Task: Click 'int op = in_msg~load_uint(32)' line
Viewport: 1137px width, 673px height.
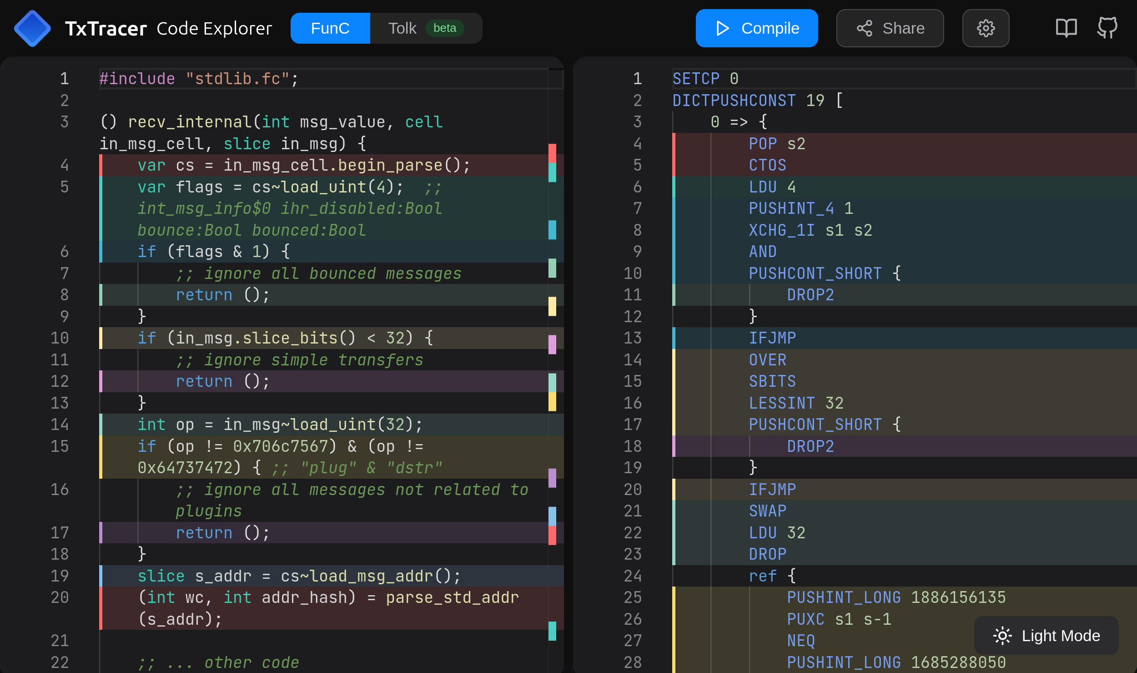Action: click(x=280, y=425)
